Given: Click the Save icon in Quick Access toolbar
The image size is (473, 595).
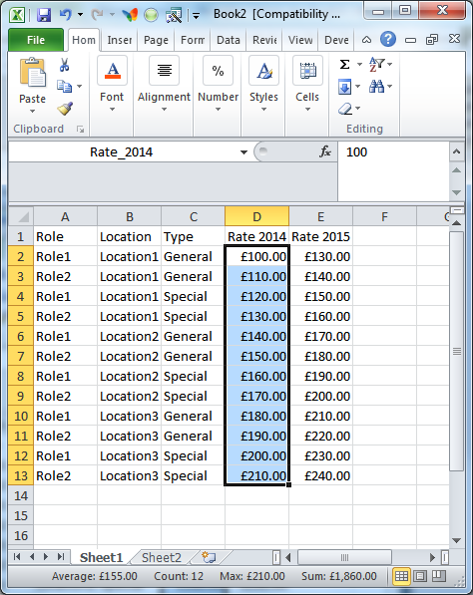Looking at the screenshot, I should pyautogui.click(x=44, y=15).
